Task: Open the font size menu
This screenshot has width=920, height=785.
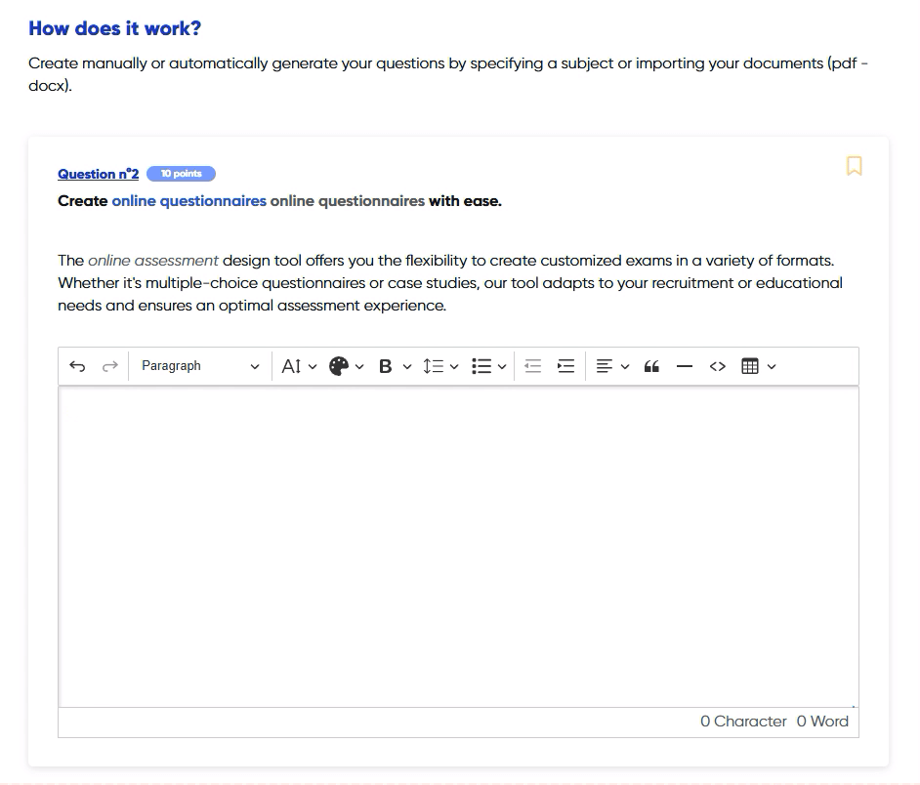Action: (298, 366)
